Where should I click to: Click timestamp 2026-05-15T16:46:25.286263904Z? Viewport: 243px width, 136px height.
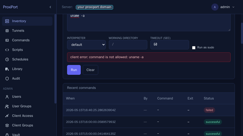[x=91, y=110]
